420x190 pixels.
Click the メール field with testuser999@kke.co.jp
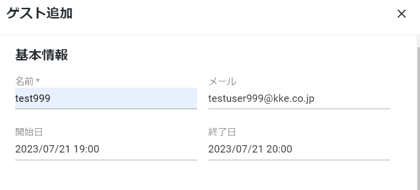[299, 98]
